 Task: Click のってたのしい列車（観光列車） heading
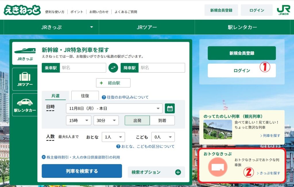[x=233, y=116]
